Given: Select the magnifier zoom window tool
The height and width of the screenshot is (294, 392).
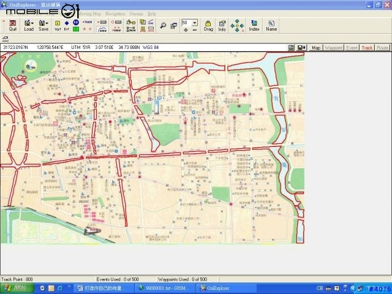Looking at the screenshot, I should coord(163,26).
